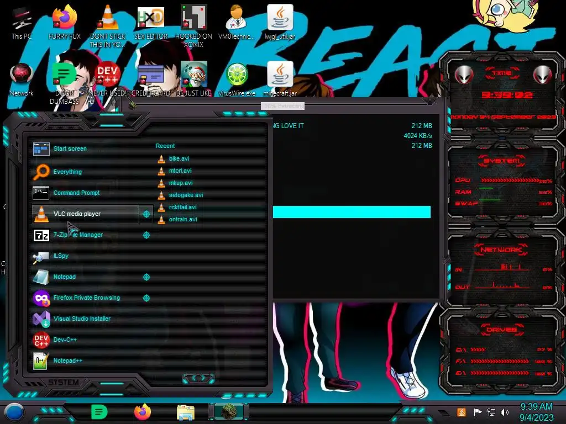Click left arrow of start menu pager
The height and width of the screenshot is (424, 566).
[x=193, y=378]
